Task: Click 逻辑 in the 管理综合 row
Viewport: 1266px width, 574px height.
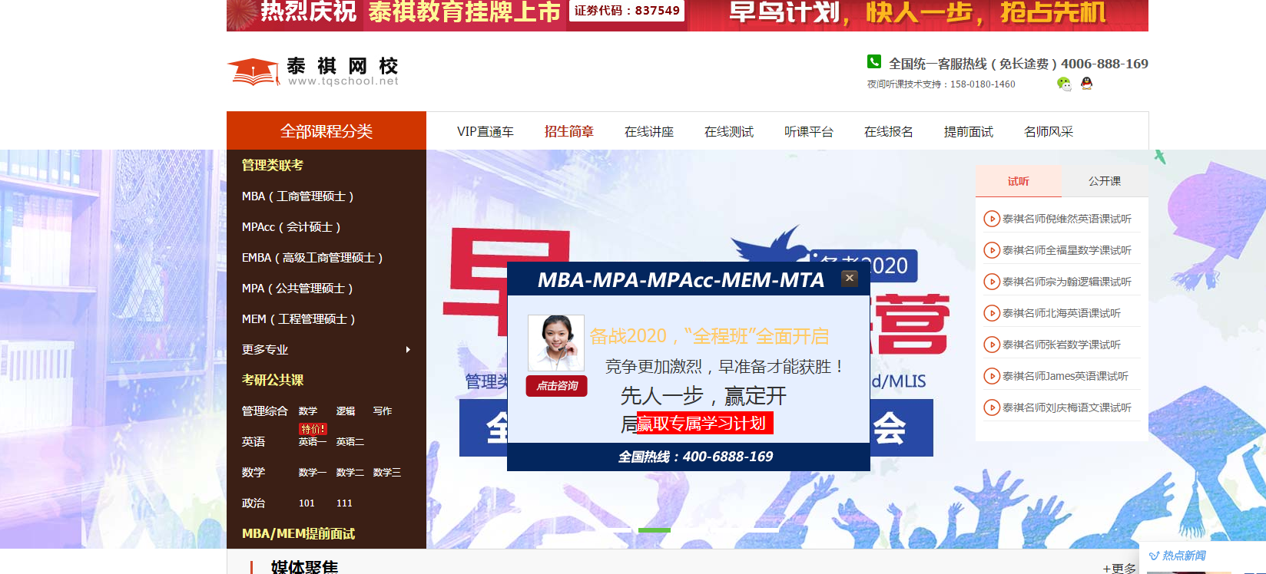Action: pyautogui.click(x=346, y=411)
